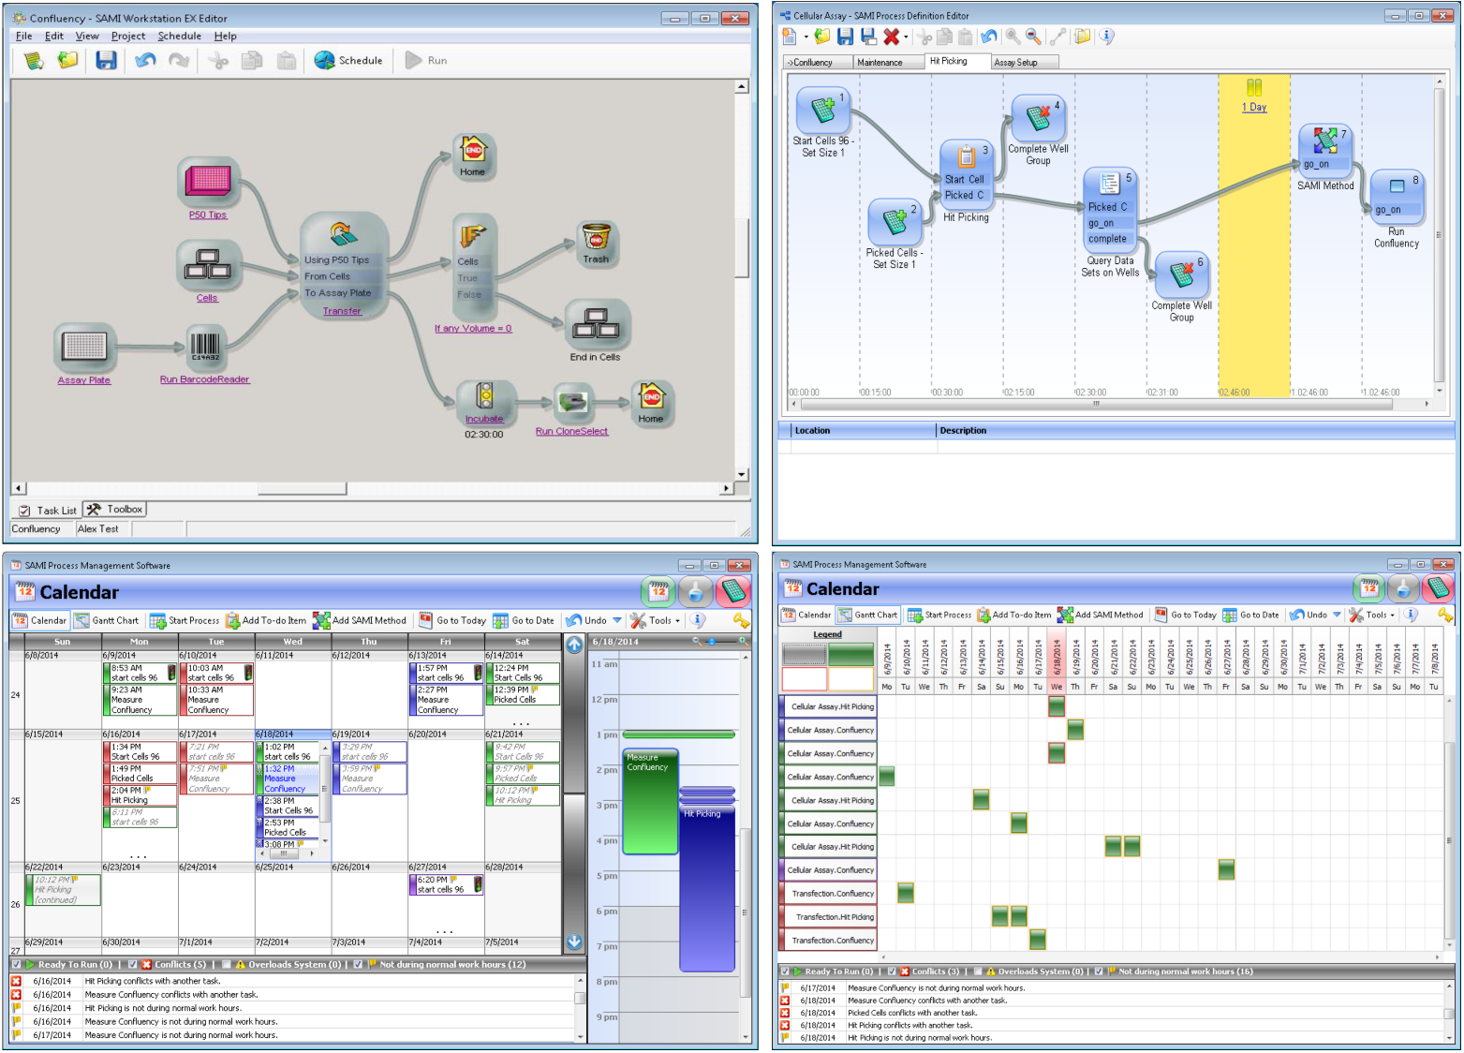Toggle Conflicts (5) checkbox in left Calendar
Screen dimensions: 1464x1053
click(x=132, y=964)
